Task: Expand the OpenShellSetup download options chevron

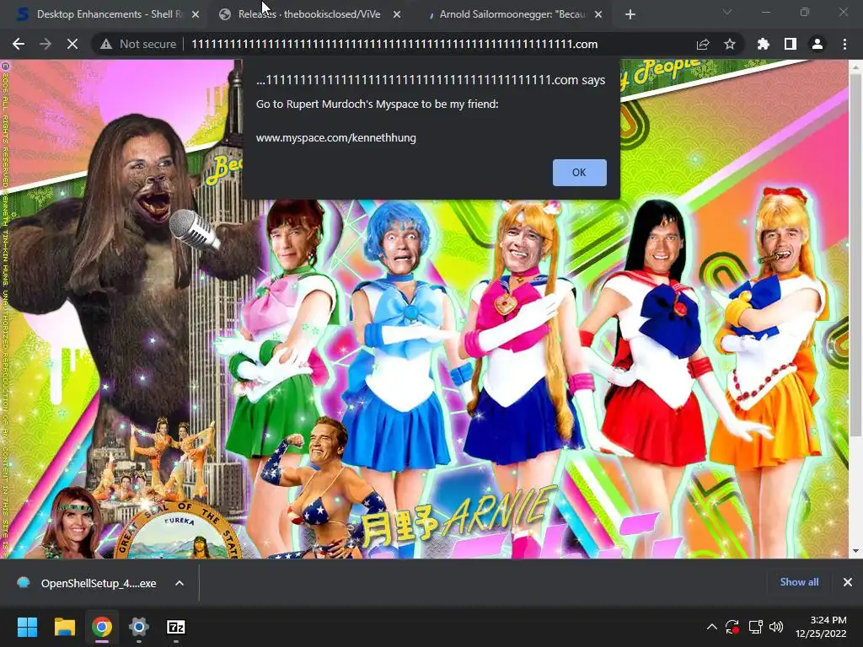Action: (x=180, y=583)
